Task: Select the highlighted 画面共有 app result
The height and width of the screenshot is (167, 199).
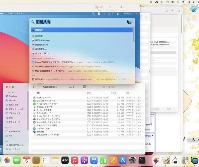Action: click(x=82, y=30)
